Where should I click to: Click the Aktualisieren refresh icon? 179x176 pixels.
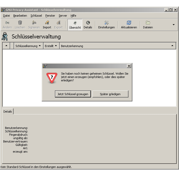[129, 25]
